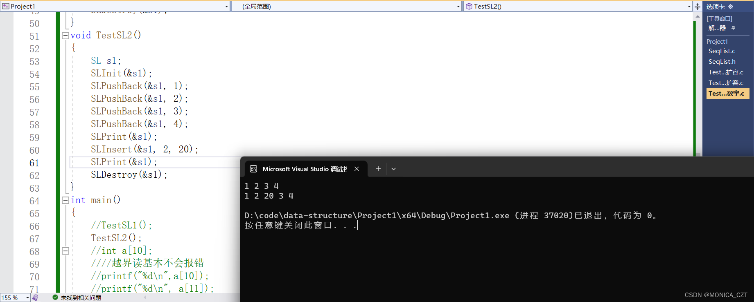
Task: Open the 155 % zoom dropdown
Action: pyautogui.click(x=27, y=298)
